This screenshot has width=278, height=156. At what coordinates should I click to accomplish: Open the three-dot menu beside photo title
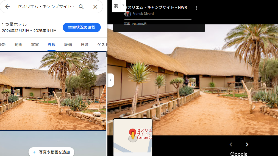tap(196, 8)
